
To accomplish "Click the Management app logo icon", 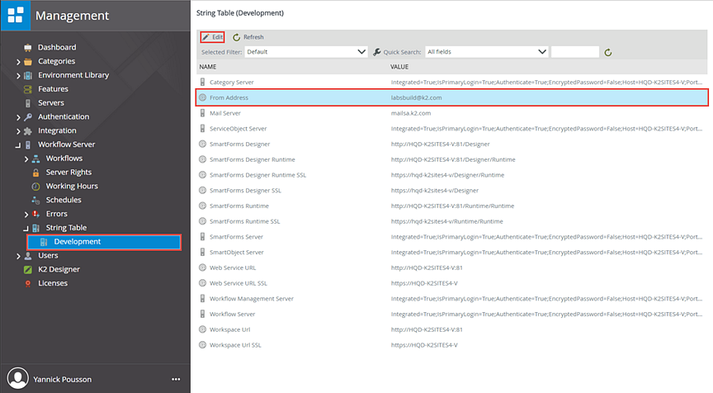I will pyautogui.click(x=15, y=15).
